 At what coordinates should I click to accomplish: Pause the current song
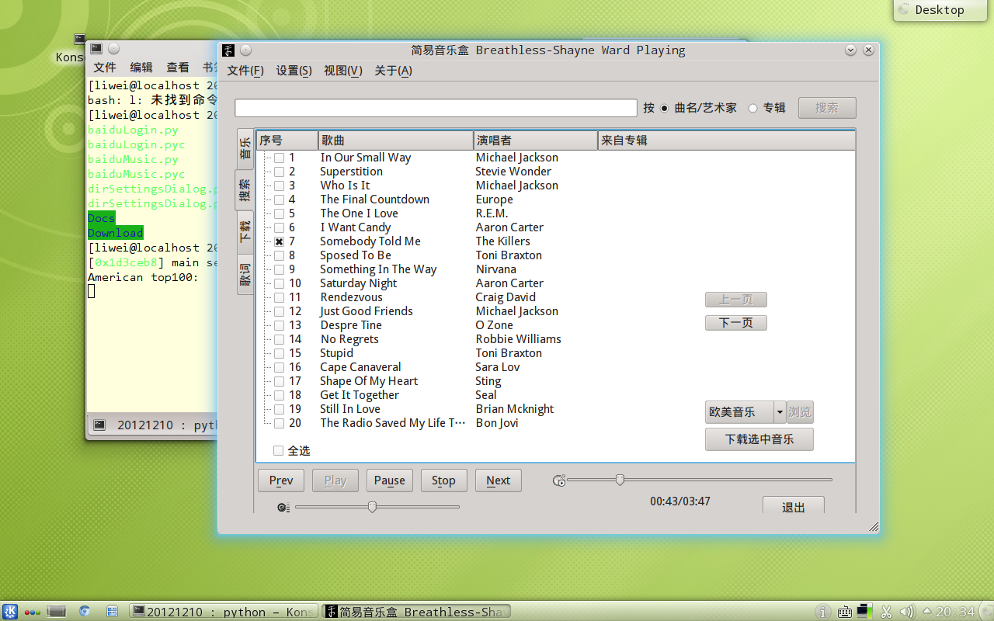pos(390,480)
